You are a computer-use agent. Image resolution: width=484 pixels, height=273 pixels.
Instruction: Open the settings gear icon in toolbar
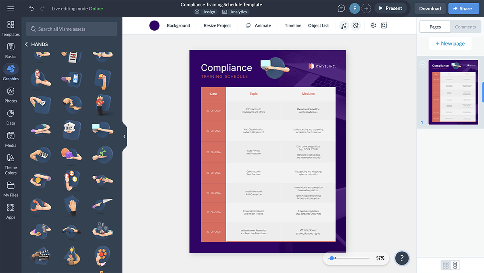pyautogui.click(x=373, y=25)
